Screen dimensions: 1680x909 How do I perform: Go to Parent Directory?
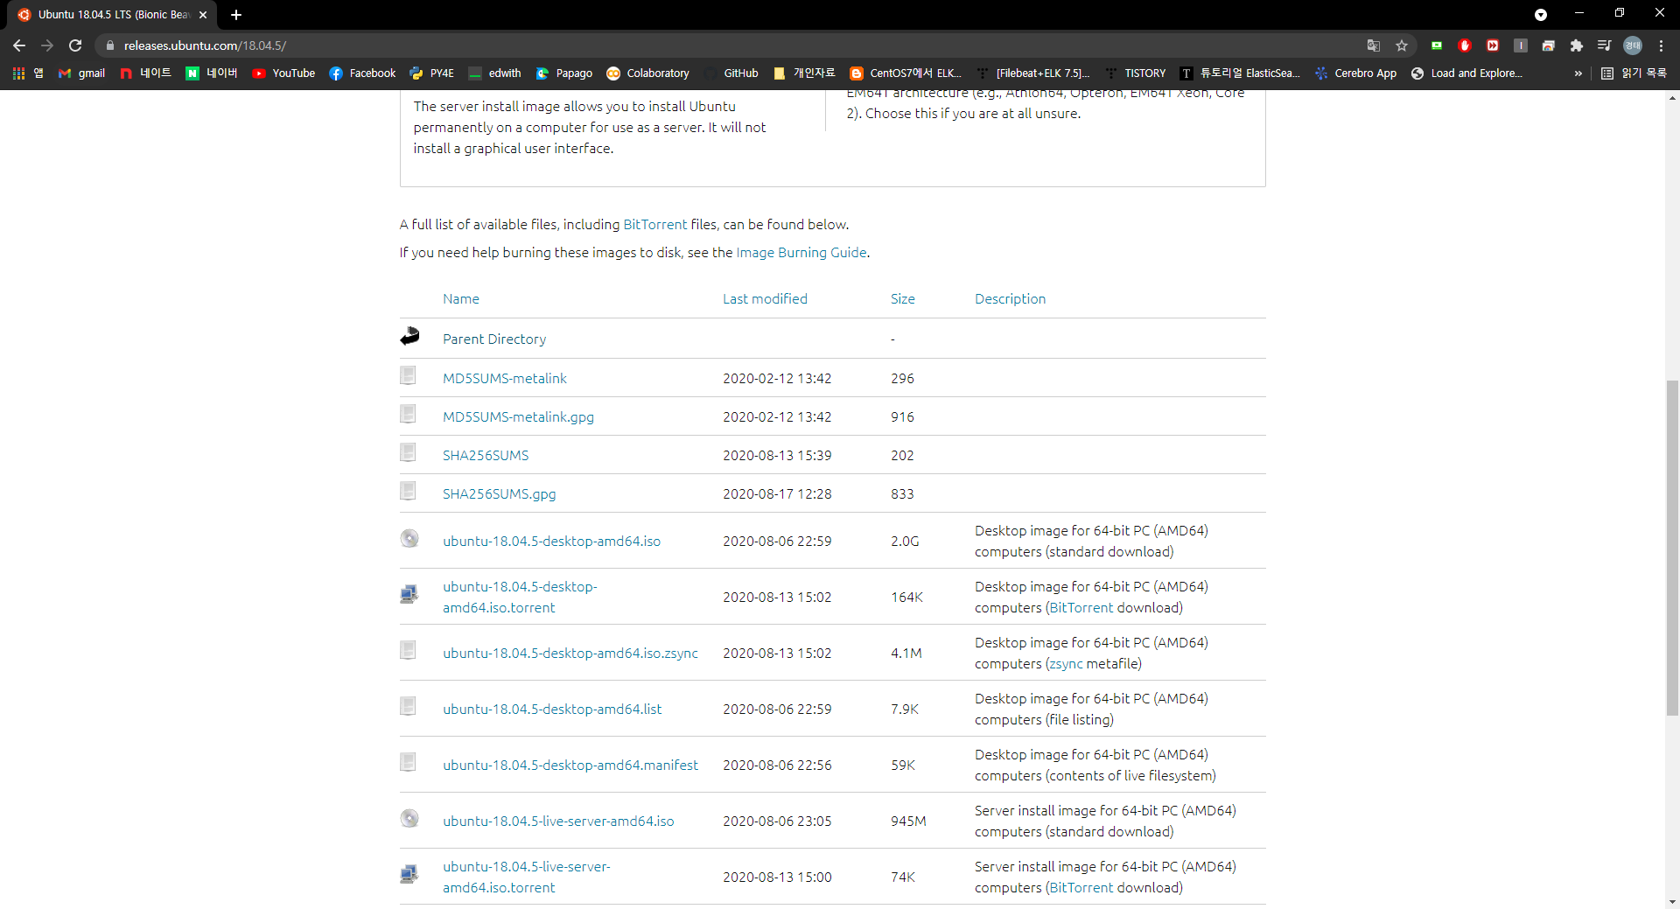(494, 339)
